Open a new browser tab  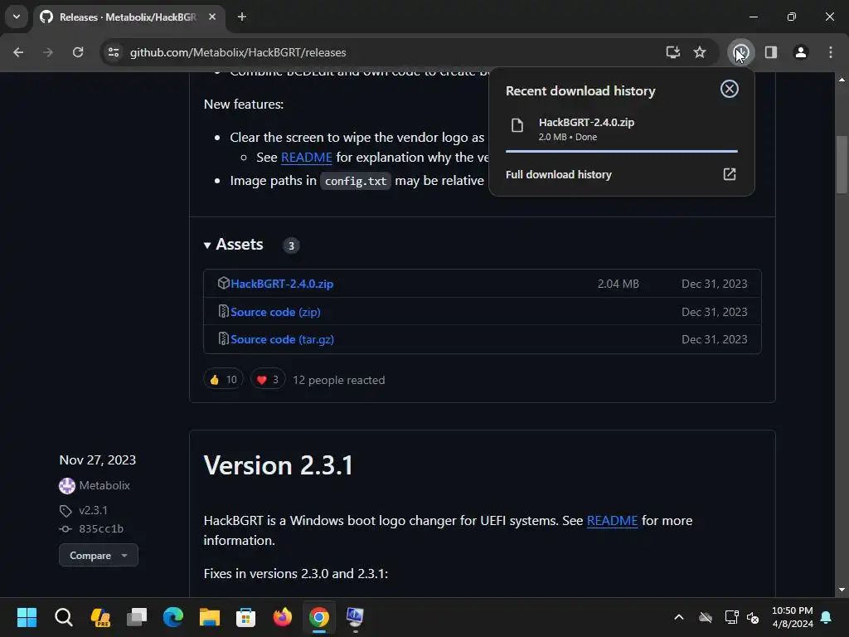[242, 17]
